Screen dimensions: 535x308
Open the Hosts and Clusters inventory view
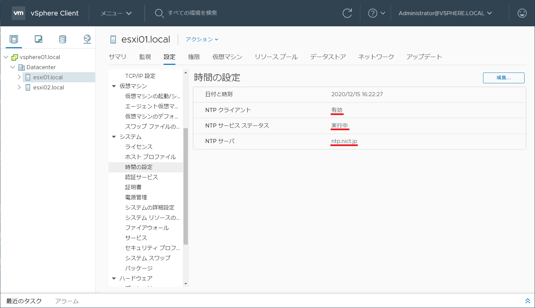point(14,39)
